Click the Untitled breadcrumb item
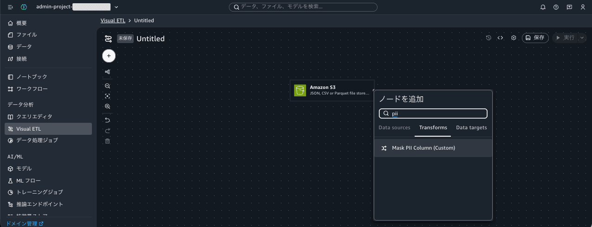The height and width of the screenshot is (227, 592). point(144,20)
